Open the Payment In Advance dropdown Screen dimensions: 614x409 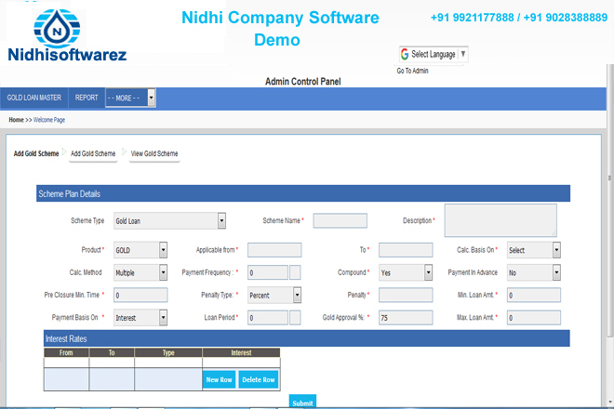[534, 272]
